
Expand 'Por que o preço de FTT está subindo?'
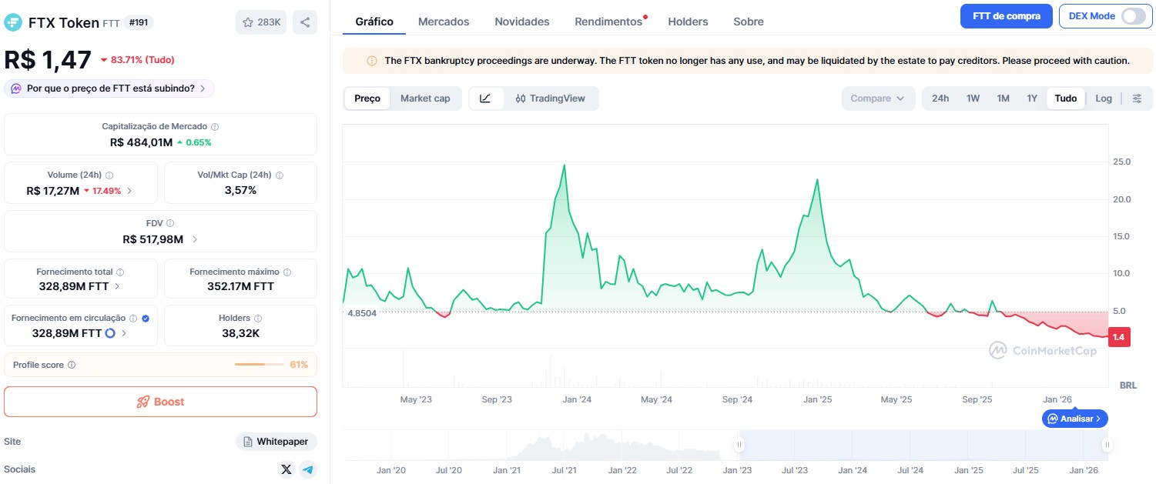pyautogui.click(x=109, y=88)
